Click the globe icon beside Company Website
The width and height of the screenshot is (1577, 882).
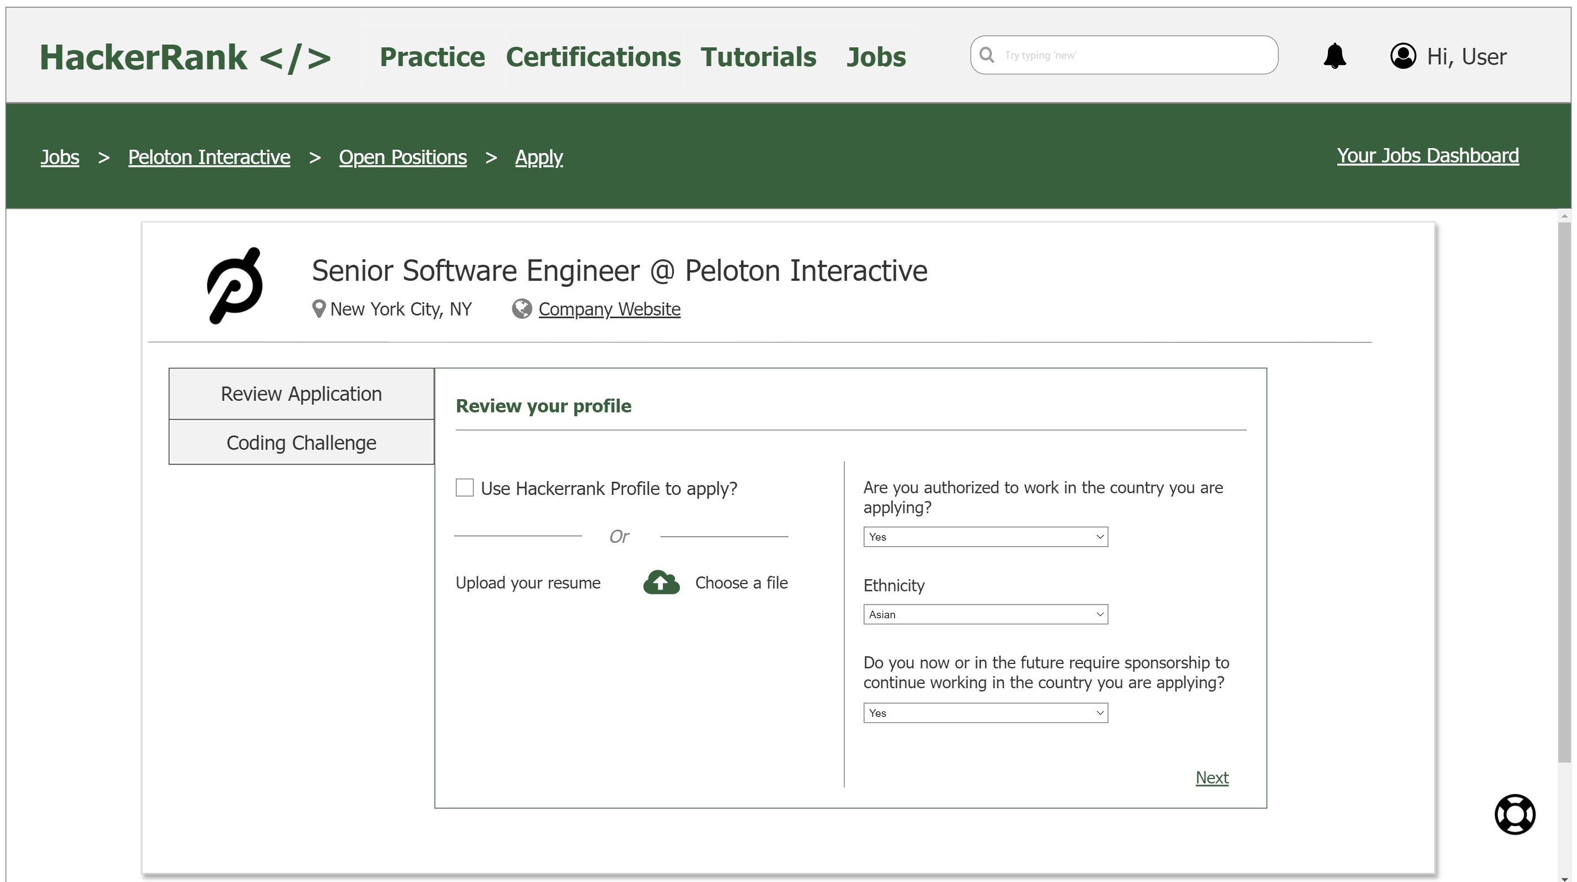tap(521, 309)
